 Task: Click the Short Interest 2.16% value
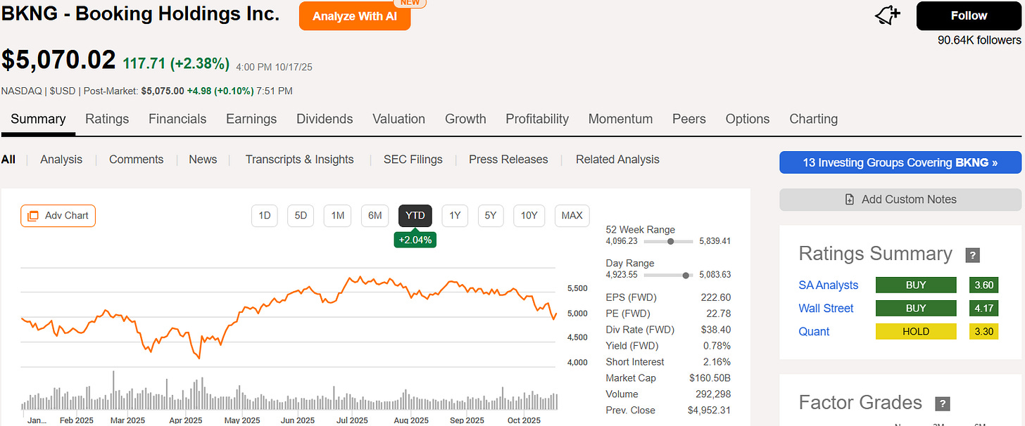716,362
